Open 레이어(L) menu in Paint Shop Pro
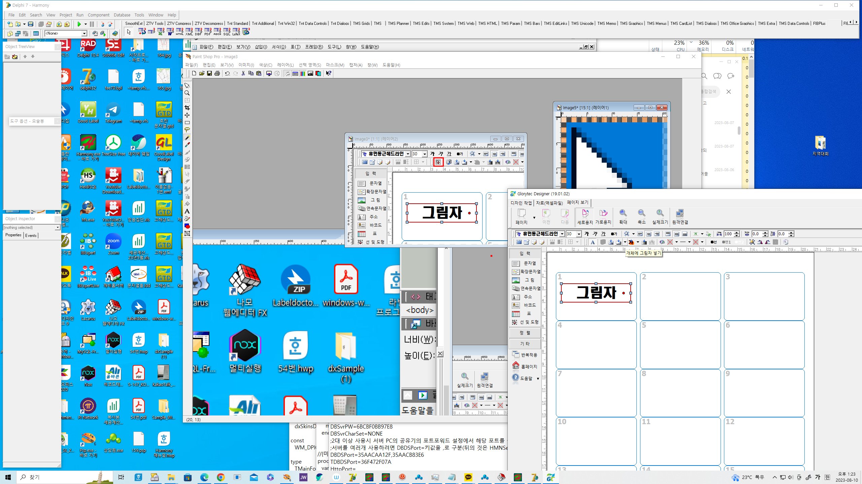The height and width of the screenshot is (484, 862). click(x=285, y=65)
